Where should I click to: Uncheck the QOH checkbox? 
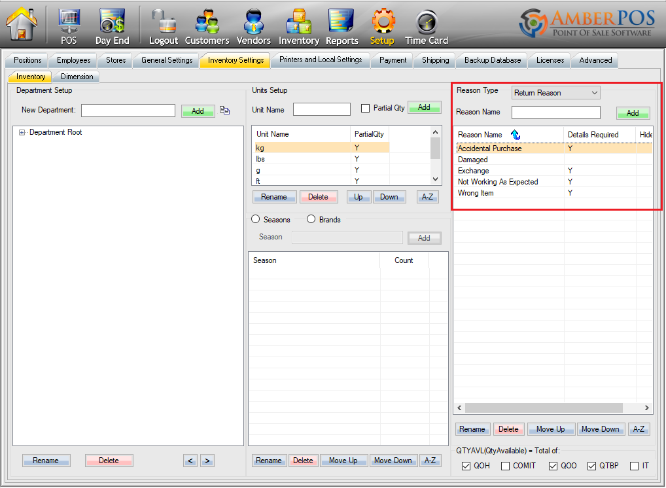(x=466, y=466)
